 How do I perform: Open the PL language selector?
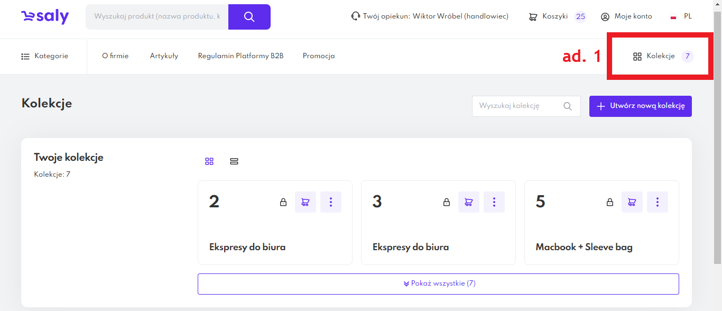coord(681,16)
